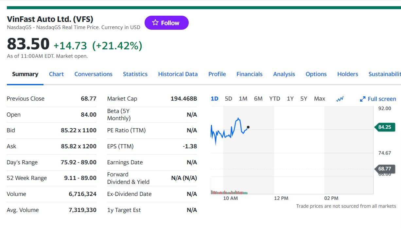The image size is (401, 228).
Task: Click the current price dot on chart
Action: click(248, 127)
